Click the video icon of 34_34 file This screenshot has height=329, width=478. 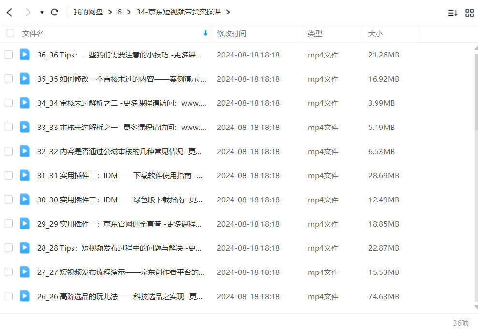[25, 102]
